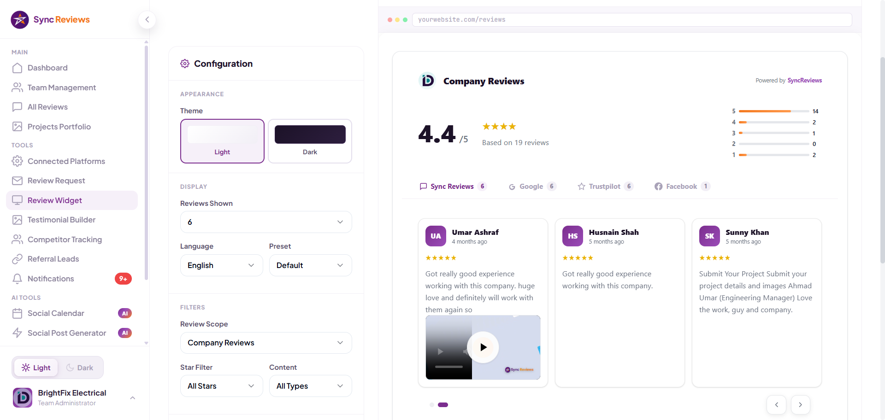Open Team Management via its people icon
This screenshot has height=420, width=885.
pos(18,87)
